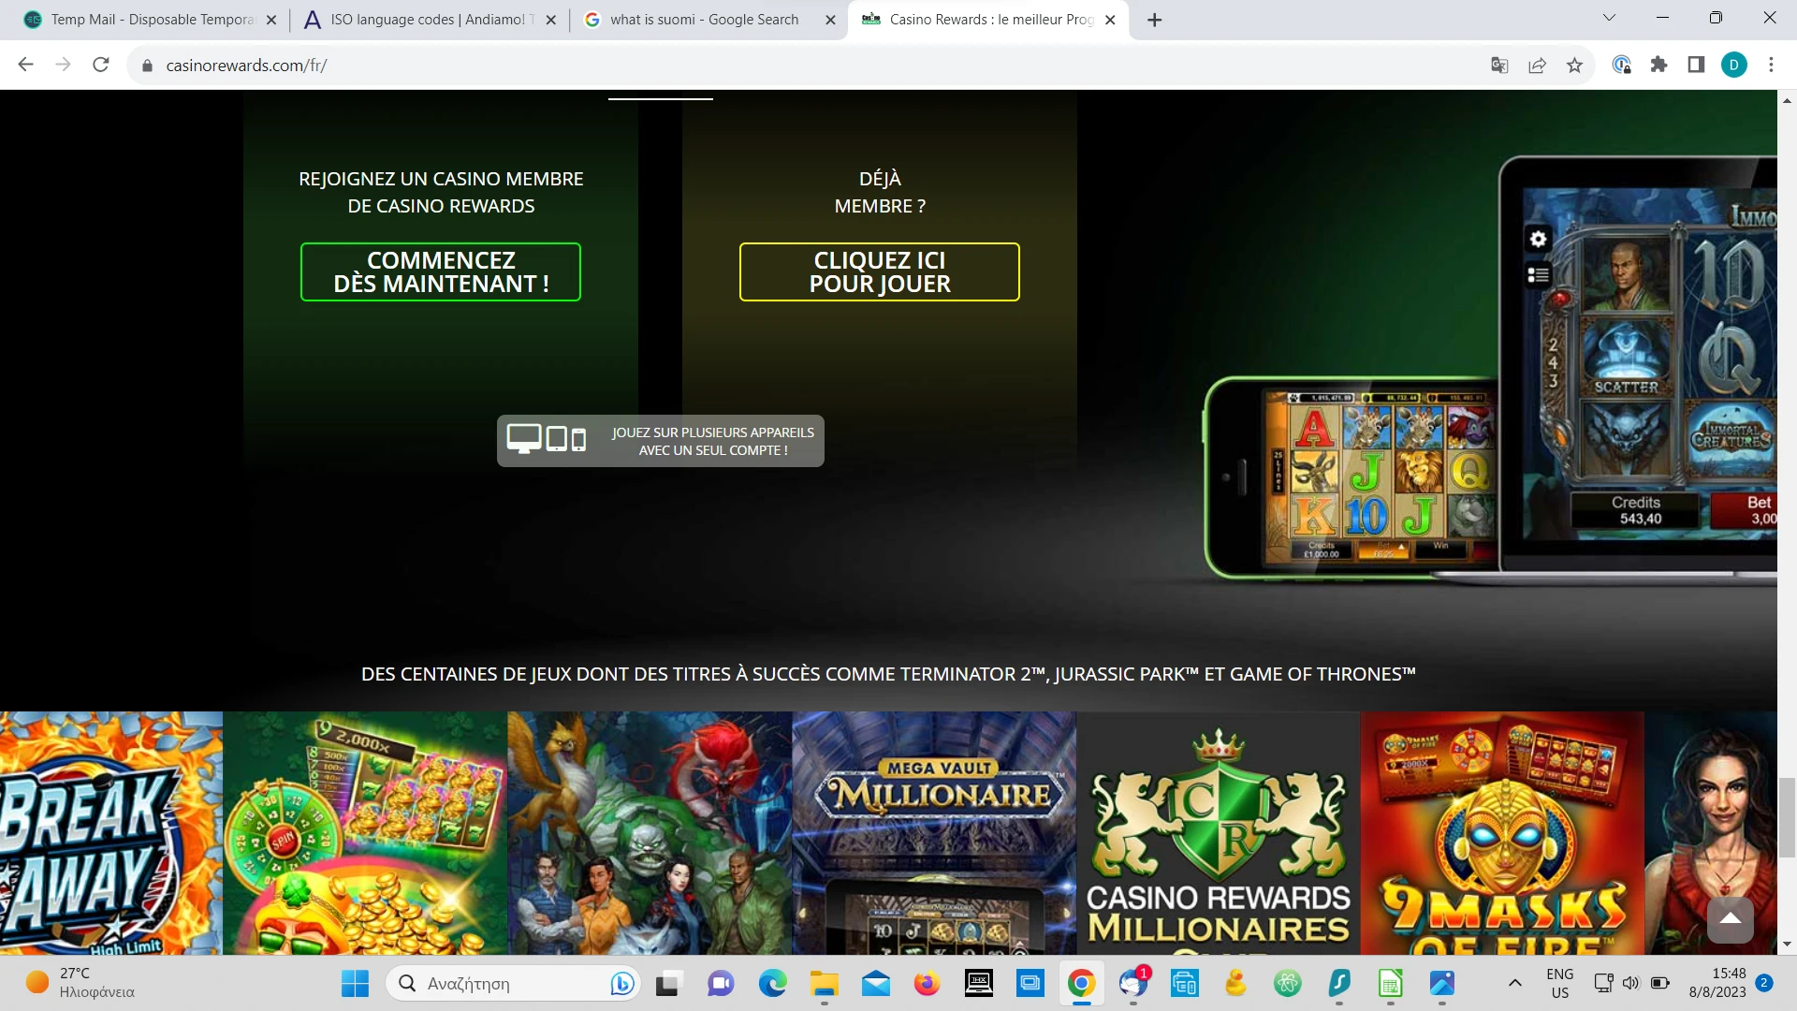Switch to Temp Mail tab
This screenshot has height=1011, width=1797.
pos(150,20)
